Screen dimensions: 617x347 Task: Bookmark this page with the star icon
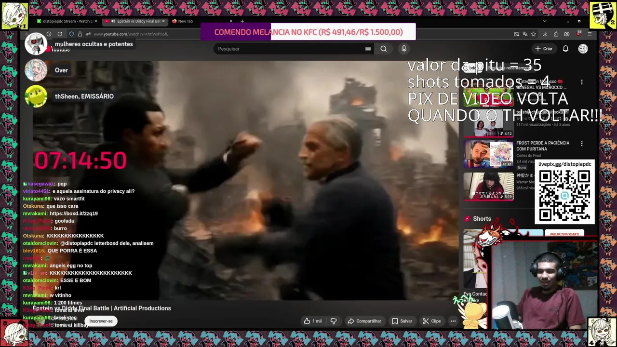pyautogui.click(x=534, y=34)
